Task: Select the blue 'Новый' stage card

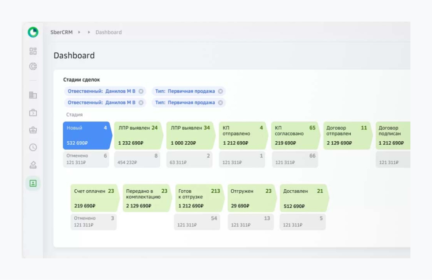Action: [x=86, y=135]
